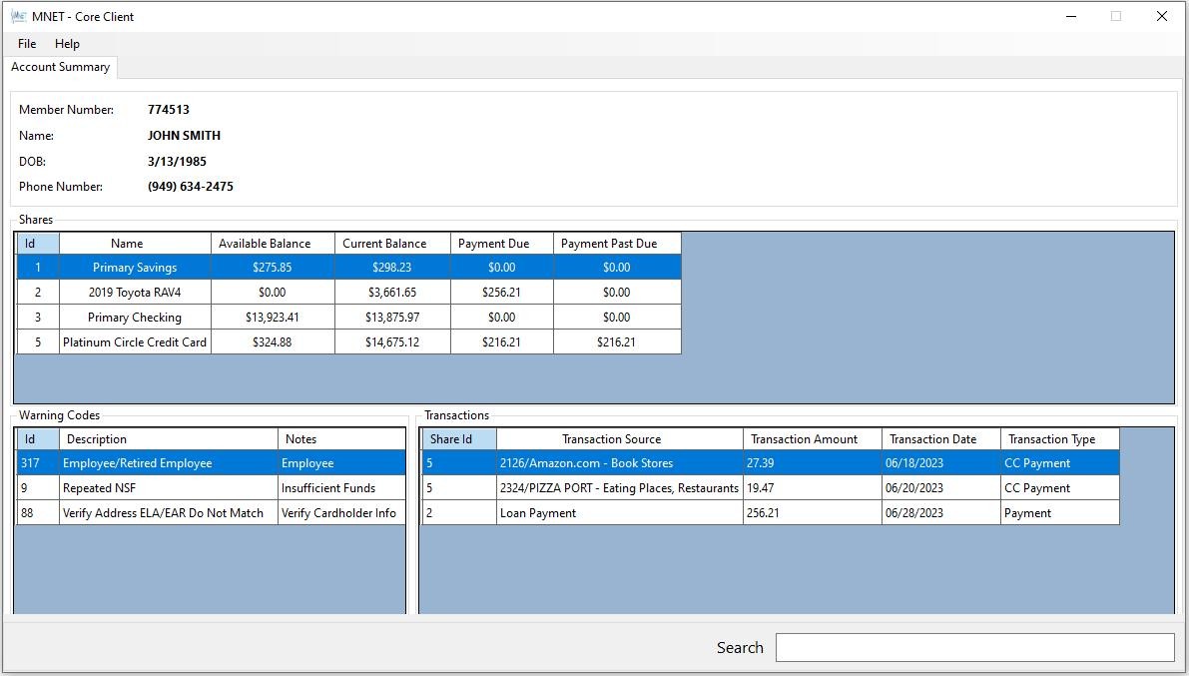Image resolution: width=1189 pixels, height=676 pixels.
Task: Minimize the MNET Core Client window
Action: point(1071,16)
